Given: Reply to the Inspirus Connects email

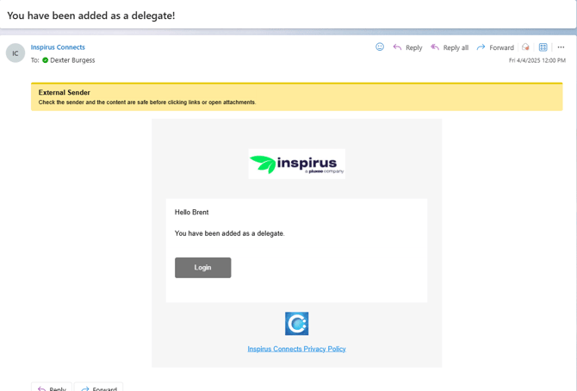Looking at the screenshot, I should pos(407,47).
